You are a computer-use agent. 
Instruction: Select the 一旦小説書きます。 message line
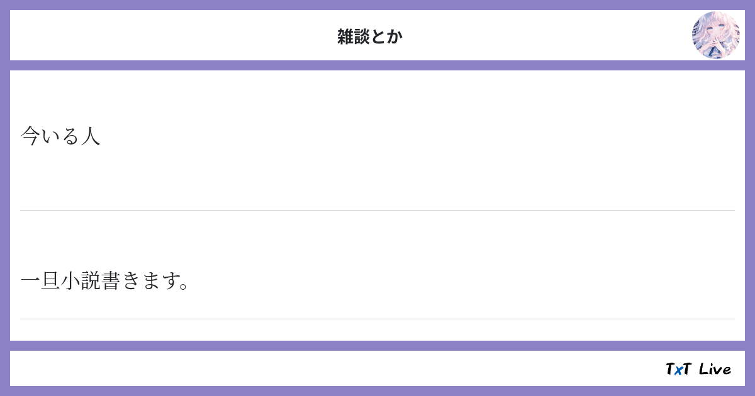pos(105,281)
